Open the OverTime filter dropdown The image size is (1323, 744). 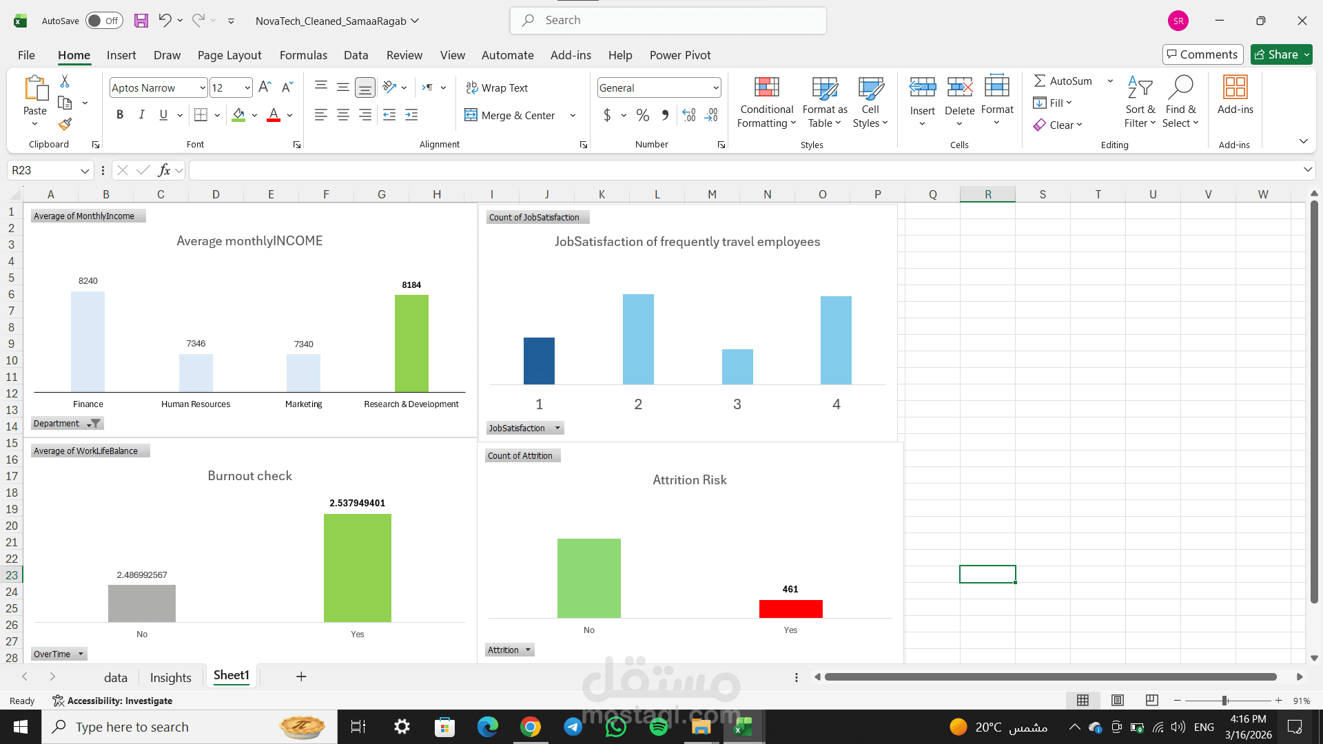click(x=81, y=654)
